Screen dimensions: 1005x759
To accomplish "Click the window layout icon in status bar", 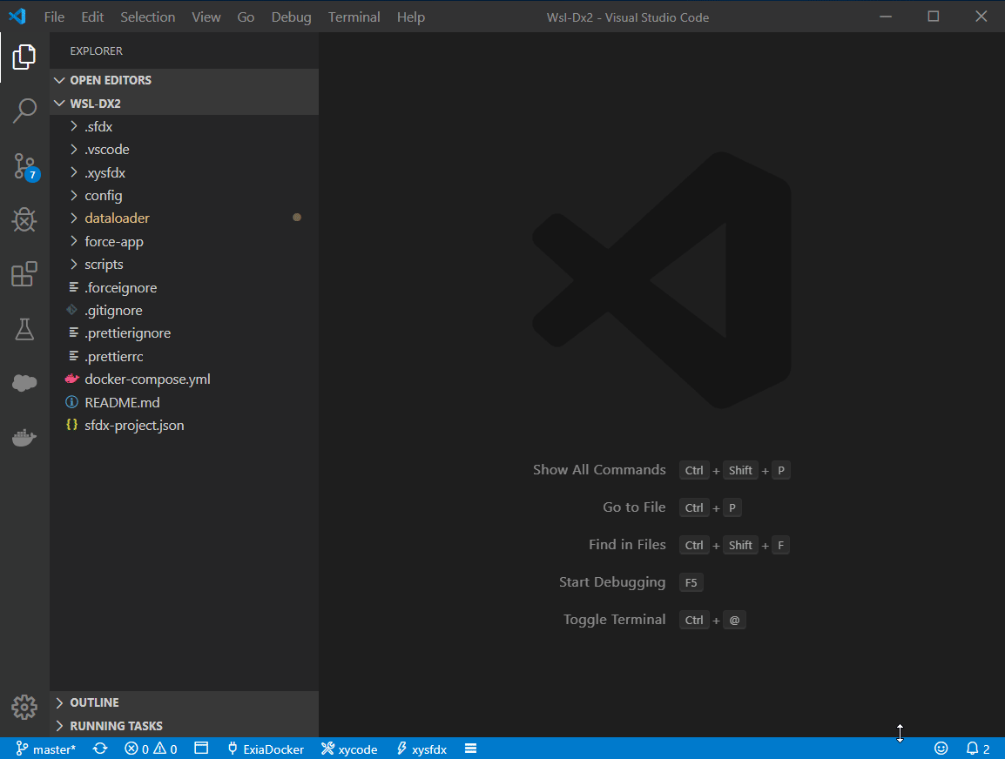I will [x=201, y=748].
